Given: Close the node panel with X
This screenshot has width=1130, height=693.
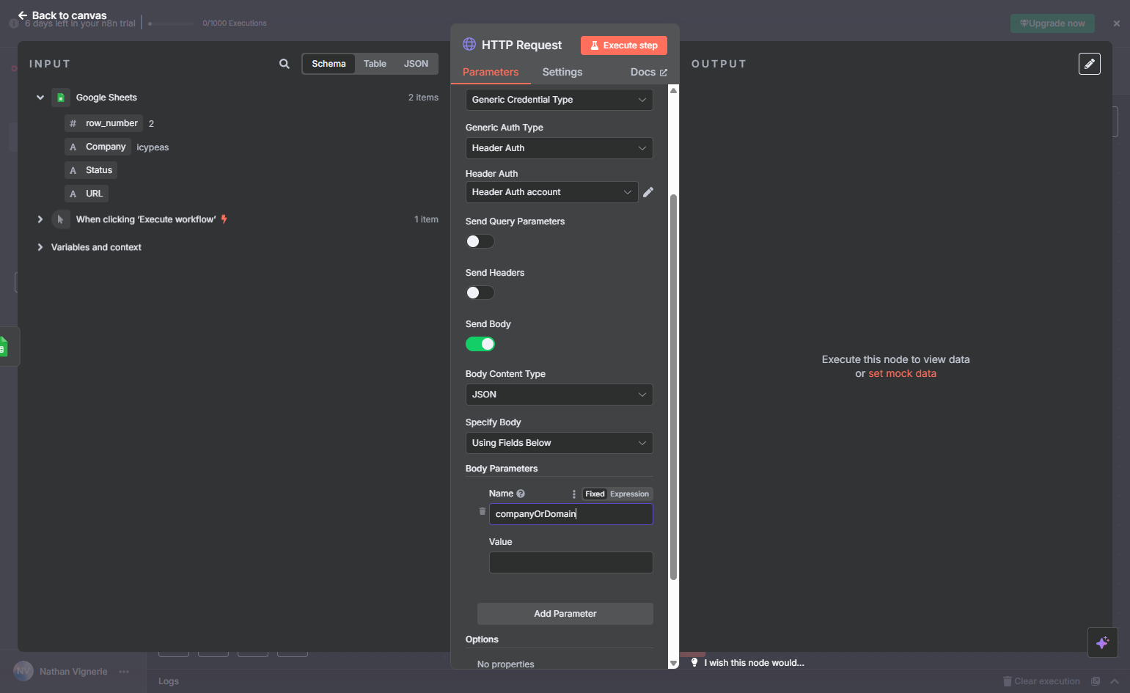Looking at the screenshot, I should coord(1117,23).
